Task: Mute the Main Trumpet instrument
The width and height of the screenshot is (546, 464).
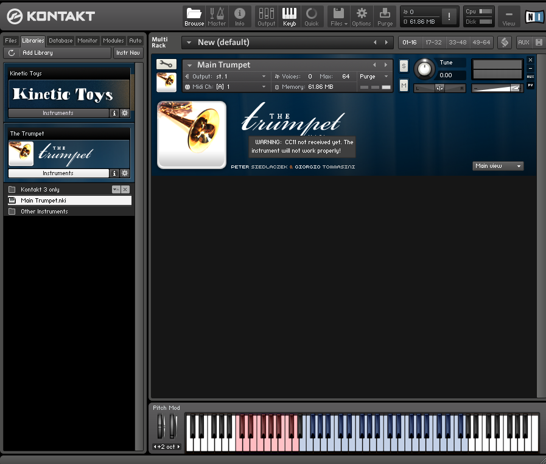Action: [404, 85]
